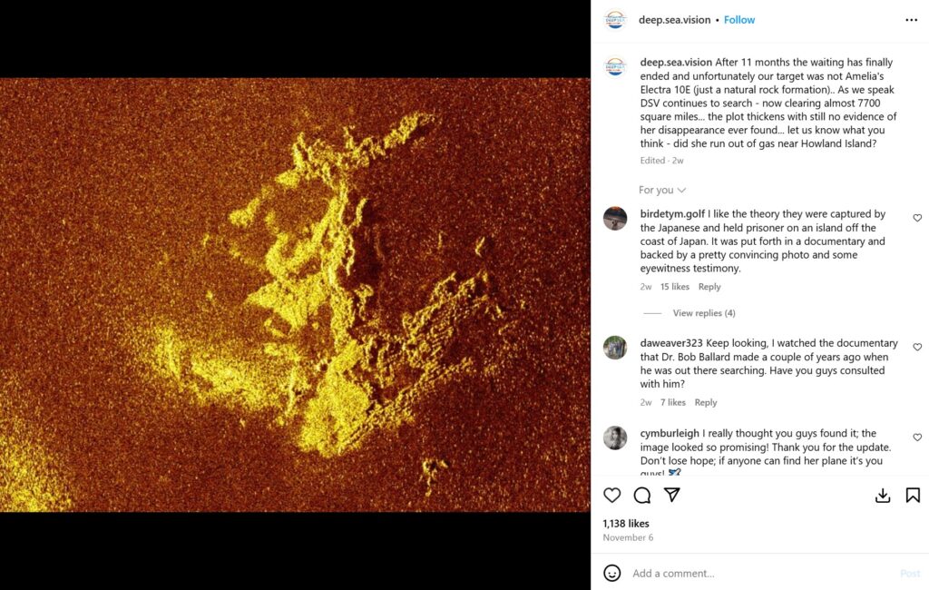The image size is (929, 590).
Task: Expand the For you comment sorting dropdown
Action: 661,190
